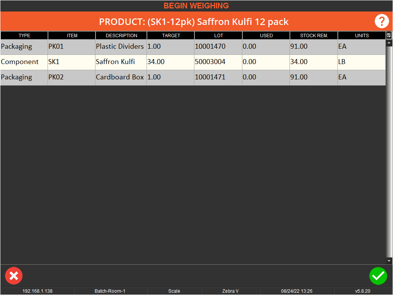Screen dimensions: 393x295
Task: Click the STOCK REM. column header
Action: click(314, 35)
